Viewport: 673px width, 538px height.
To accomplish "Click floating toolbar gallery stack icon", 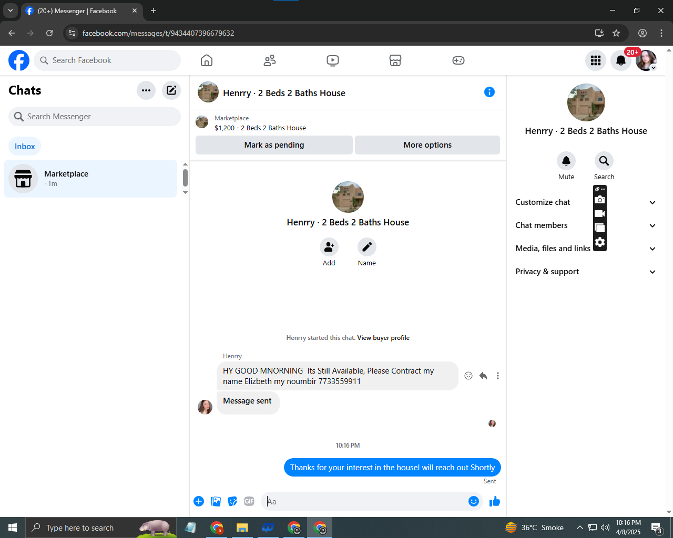I will [600, 228].
